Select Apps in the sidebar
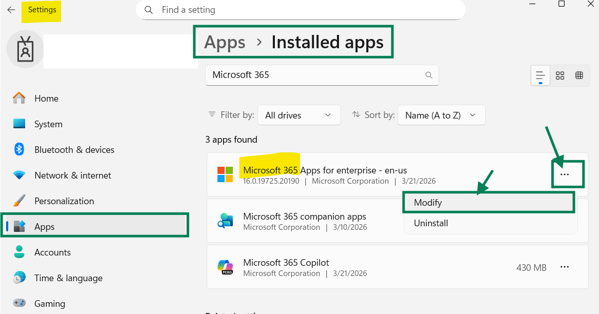Screen dimensions: 599x314 [94, 226]
